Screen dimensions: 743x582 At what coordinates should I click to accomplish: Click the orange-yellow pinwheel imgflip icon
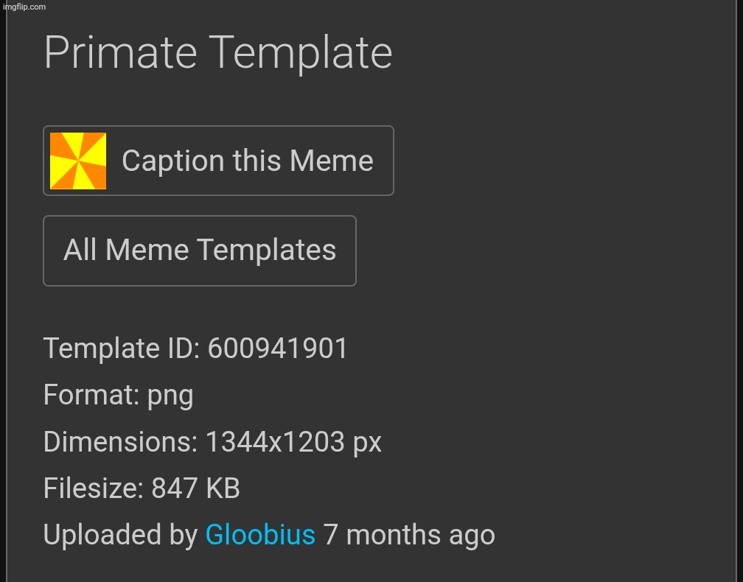[x=78, y=161]
